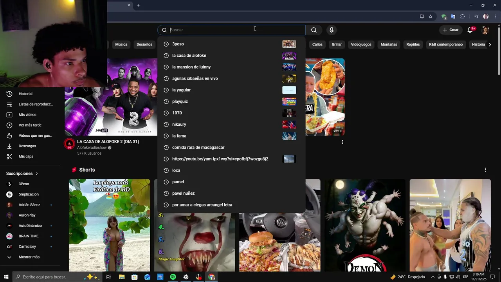Open Google Translate extension icon

pyautogui.click(x=453, y=16)
